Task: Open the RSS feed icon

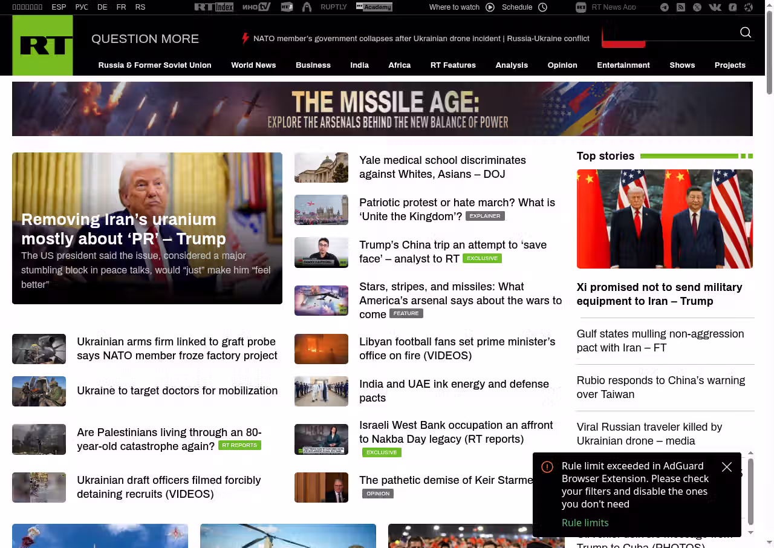Action: click(x=681, y=7)
